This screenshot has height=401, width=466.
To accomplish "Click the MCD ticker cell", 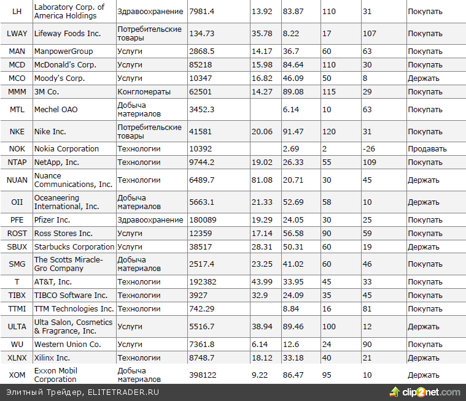I will [17, 65].
